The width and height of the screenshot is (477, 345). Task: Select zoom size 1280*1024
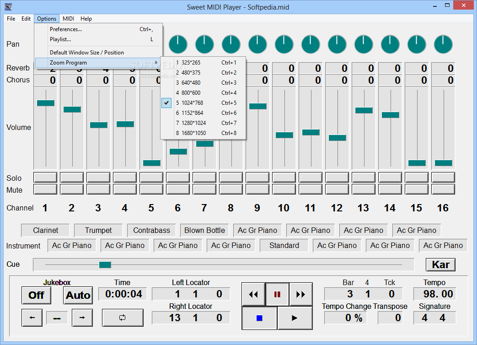[203, 123]
